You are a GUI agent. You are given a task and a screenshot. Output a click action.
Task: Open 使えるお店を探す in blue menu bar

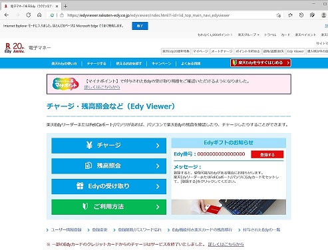coord(128,64)
